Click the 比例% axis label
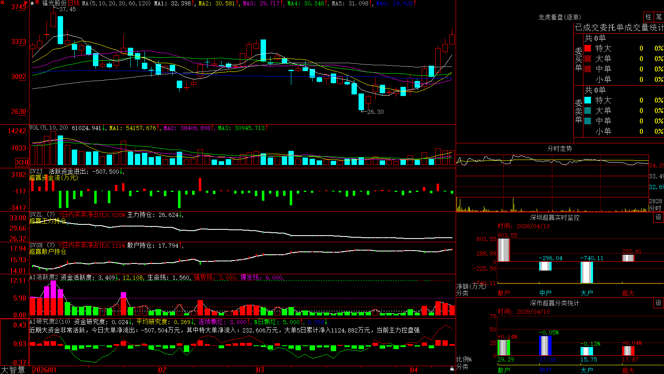 tap(464, 359)
